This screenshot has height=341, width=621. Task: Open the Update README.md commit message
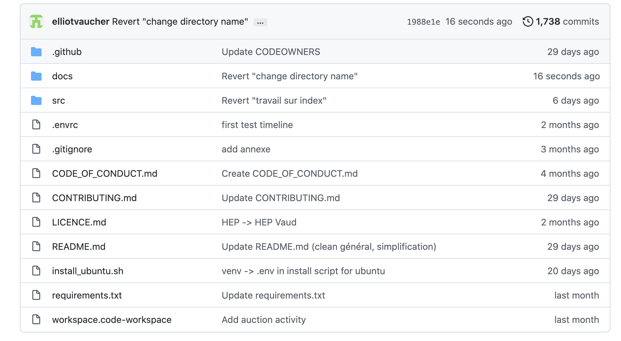pyautogui.click(x=329, y=247)
